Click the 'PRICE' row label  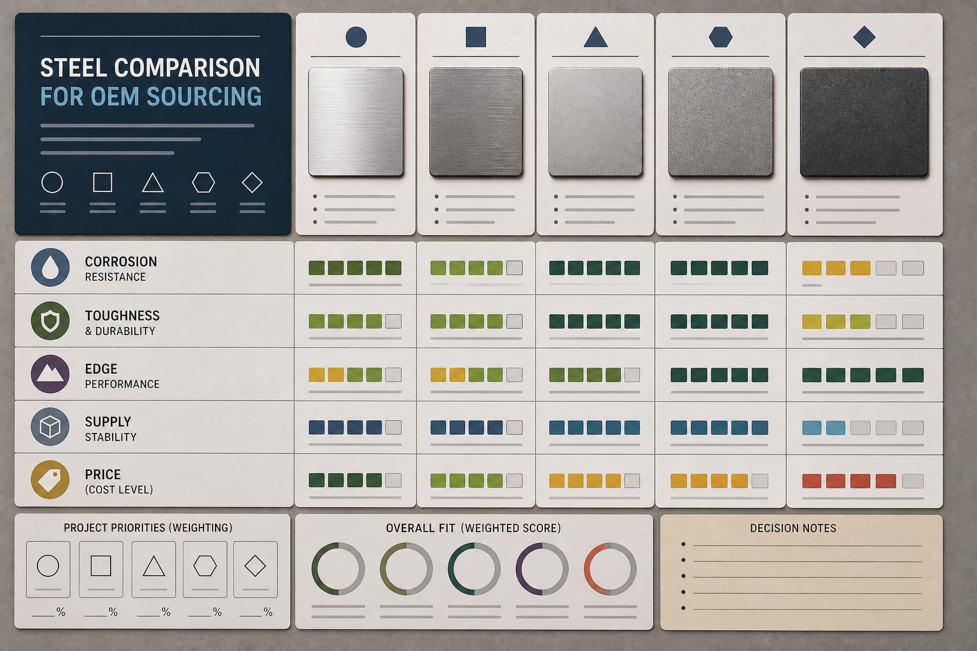(103, 474)
